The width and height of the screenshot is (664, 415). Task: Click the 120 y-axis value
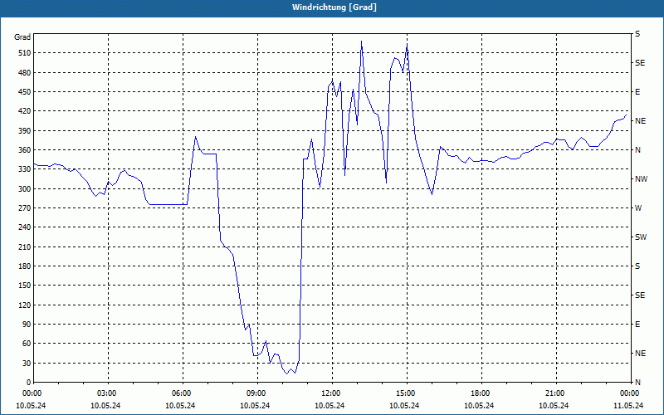pyautogui.click(x=24, y=305)
